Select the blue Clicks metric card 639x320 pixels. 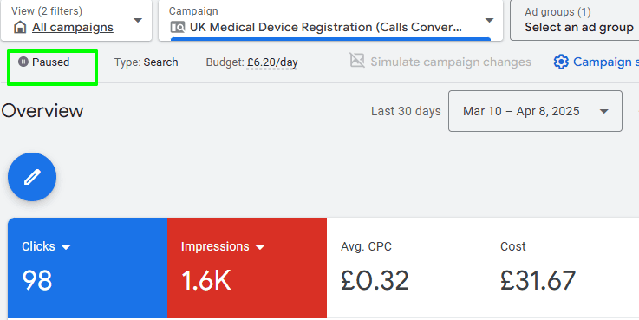88,268
